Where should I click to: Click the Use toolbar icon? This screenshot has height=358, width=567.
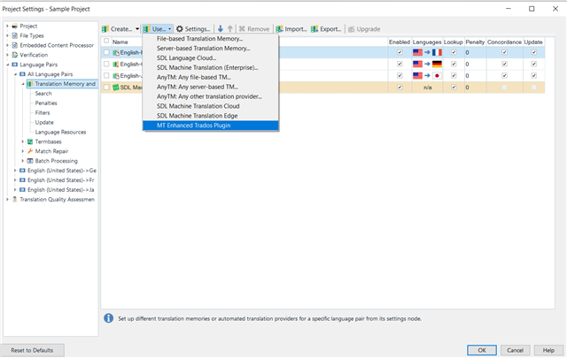click(147, 29)
